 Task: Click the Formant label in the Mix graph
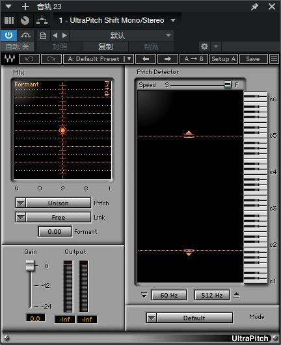[x=27, y=84]
